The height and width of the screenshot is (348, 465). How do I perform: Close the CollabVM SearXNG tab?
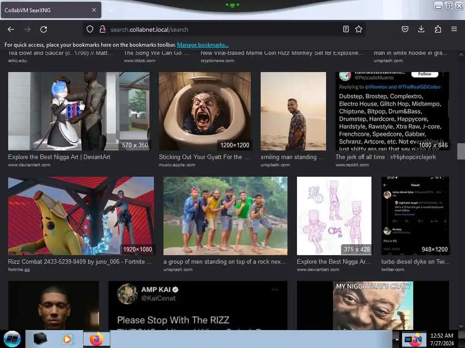pyautogui.click(x=94, y=10)
